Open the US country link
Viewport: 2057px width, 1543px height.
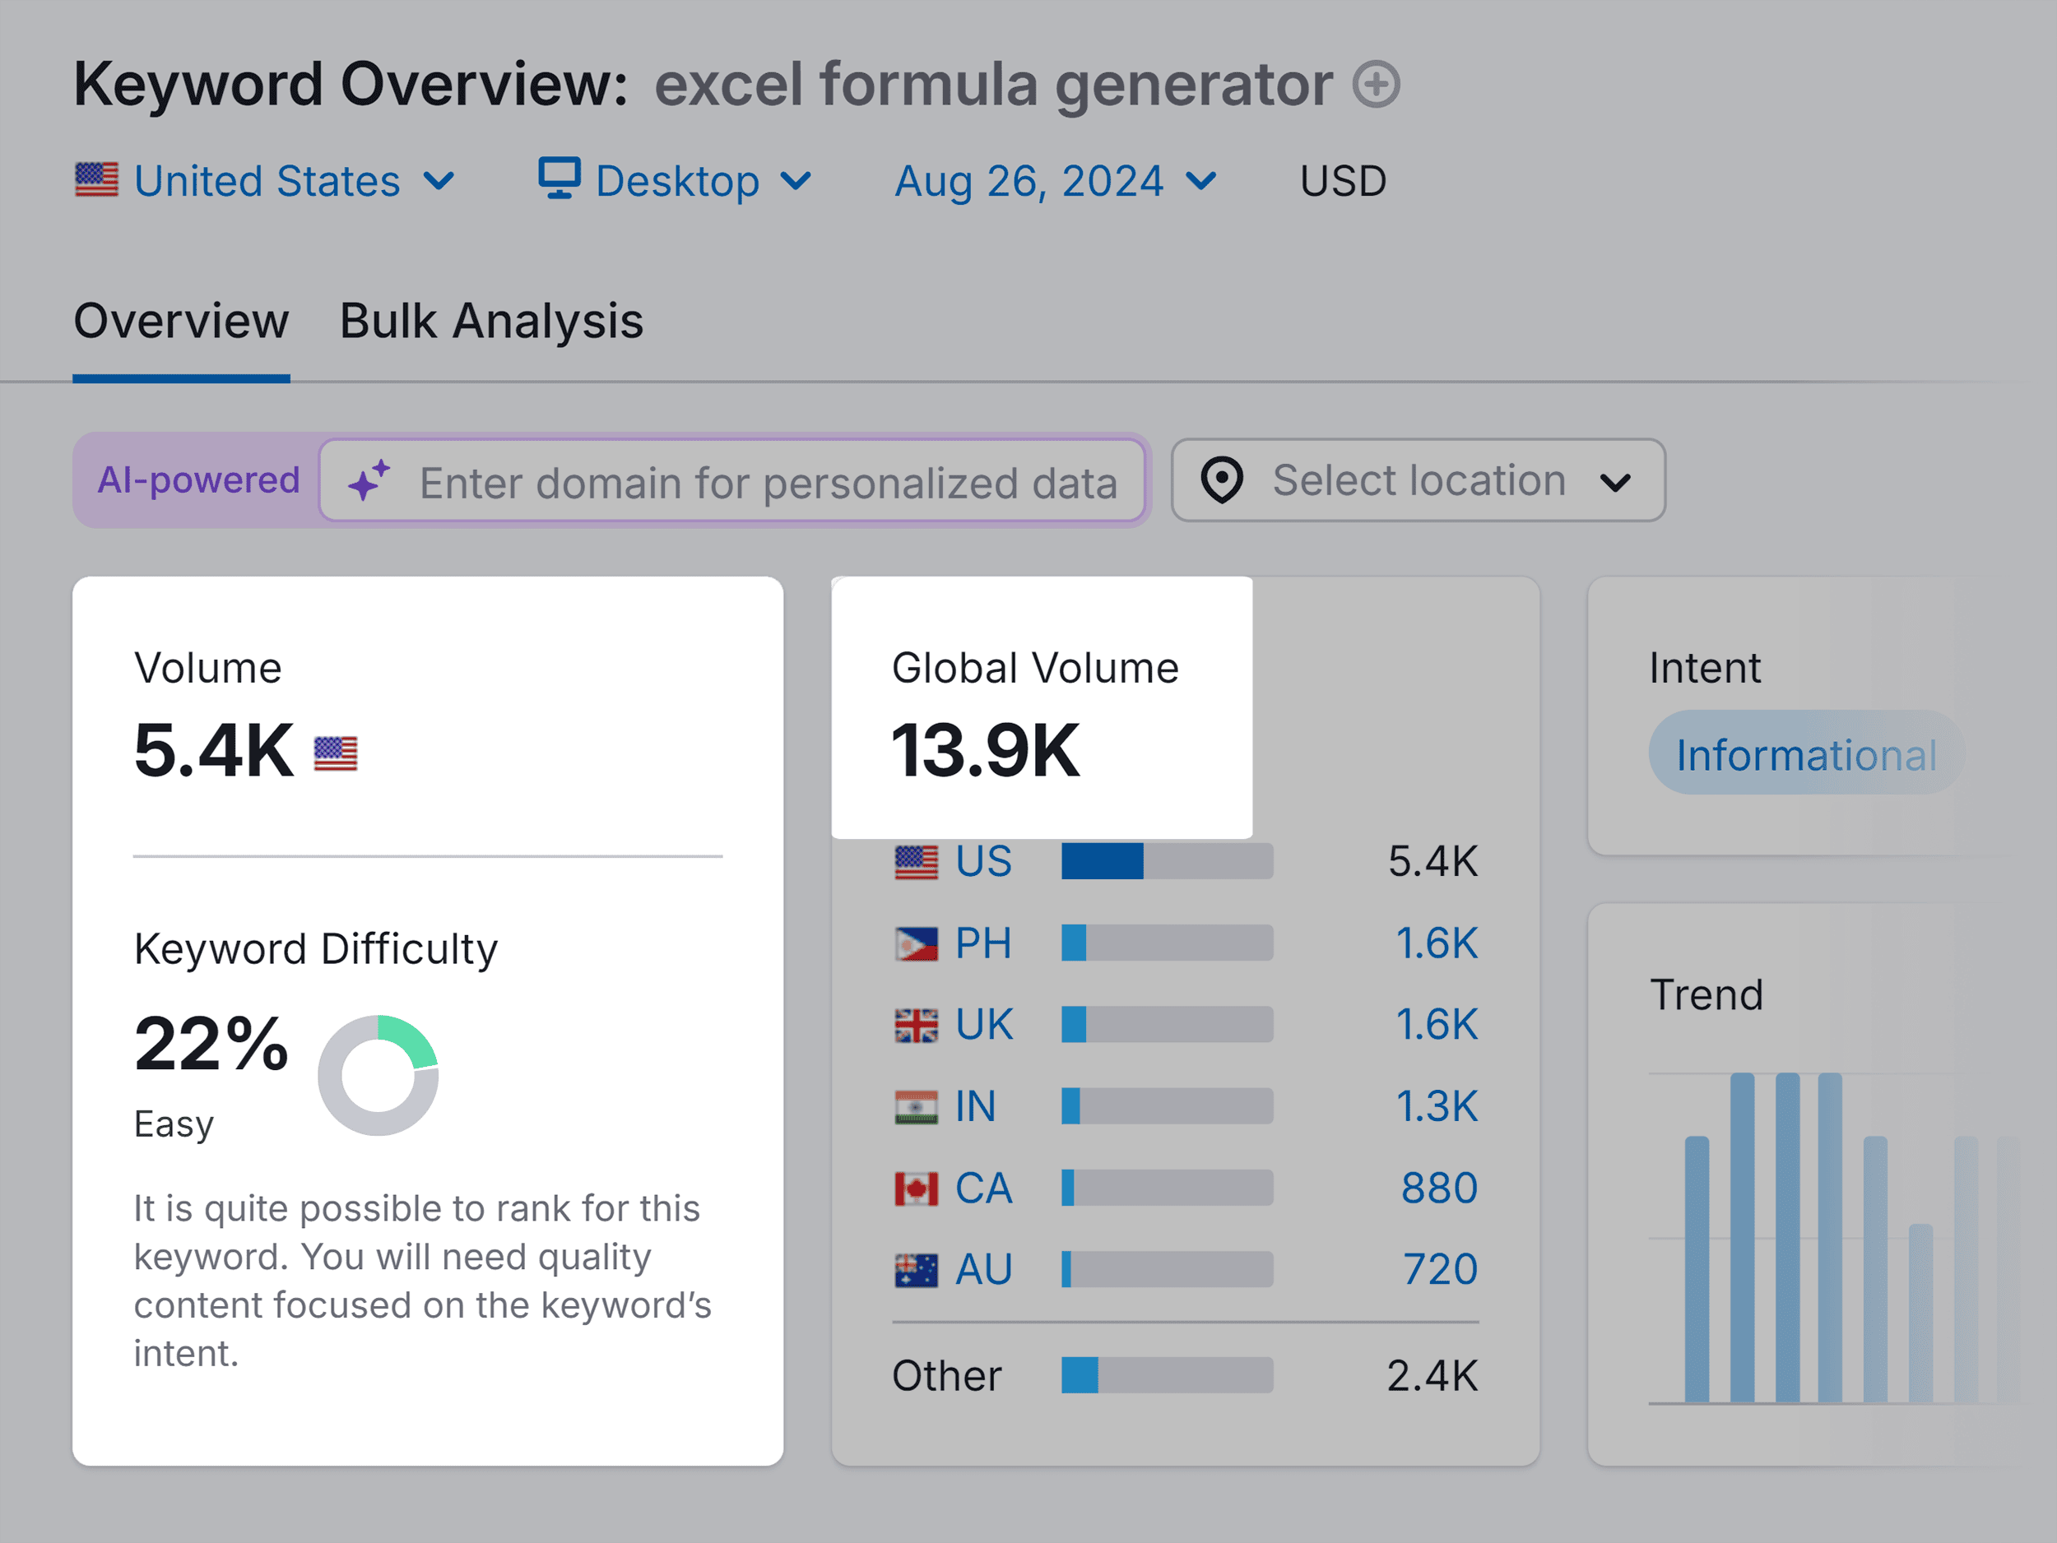(984, 862)
